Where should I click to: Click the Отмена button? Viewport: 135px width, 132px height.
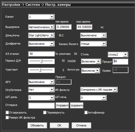click(x=81, y=126)
